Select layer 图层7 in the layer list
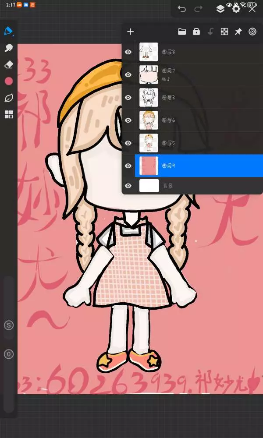263x438 pixels. point(197,74)
